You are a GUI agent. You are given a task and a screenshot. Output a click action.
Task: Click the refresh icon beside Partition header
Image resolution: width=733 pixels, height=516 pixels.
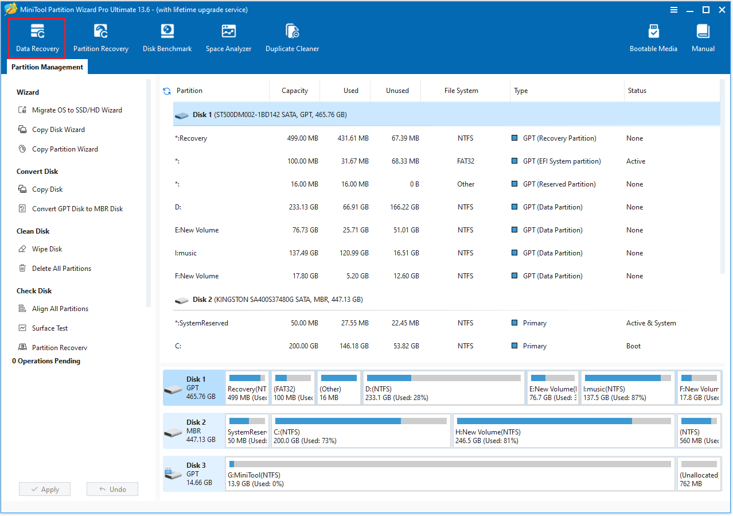[167, 91]
